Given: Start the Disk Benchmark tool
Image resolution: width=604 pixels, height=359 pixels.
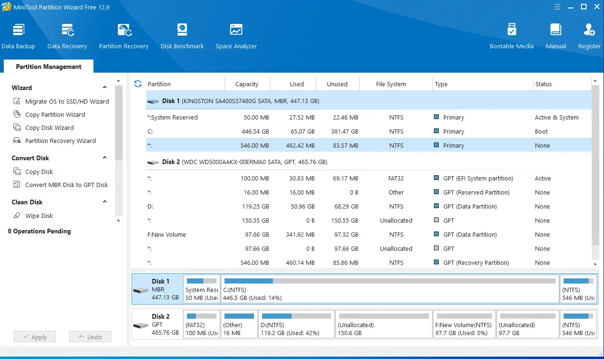Looking at the screenshot, I should click(182, 36).
